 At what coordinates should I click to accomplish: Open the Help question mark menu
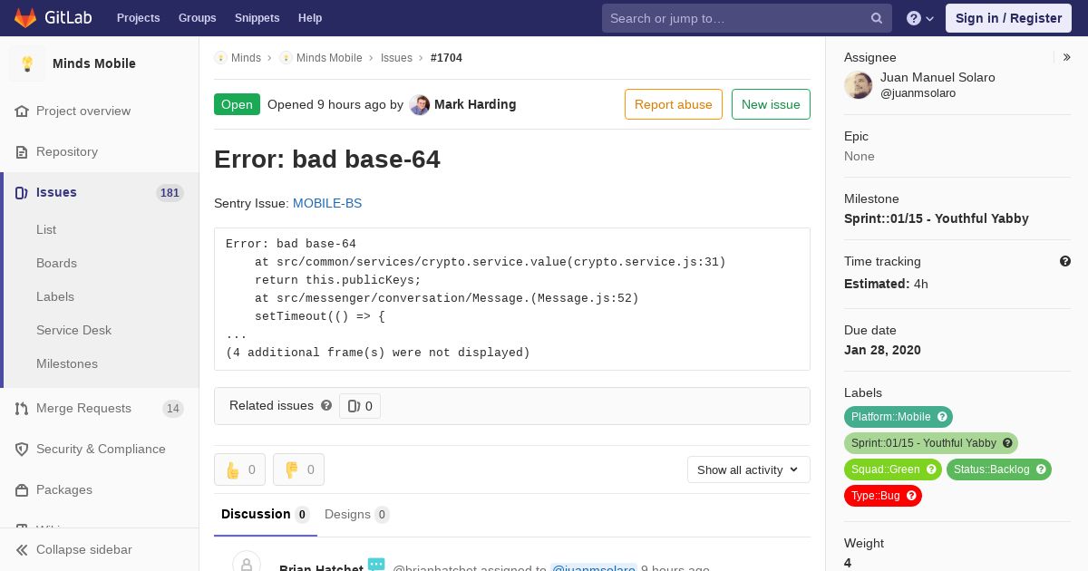(x=920, y=18)
